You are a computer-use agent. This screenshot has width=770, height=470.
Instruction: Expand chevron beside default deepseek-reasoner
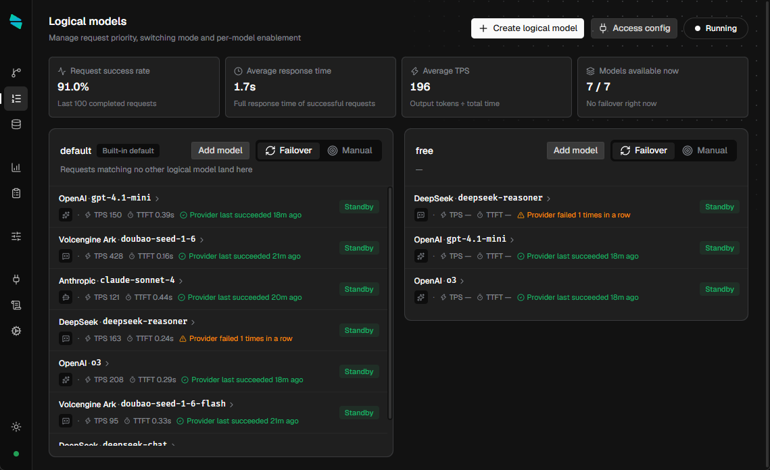[x=193, y=322]
